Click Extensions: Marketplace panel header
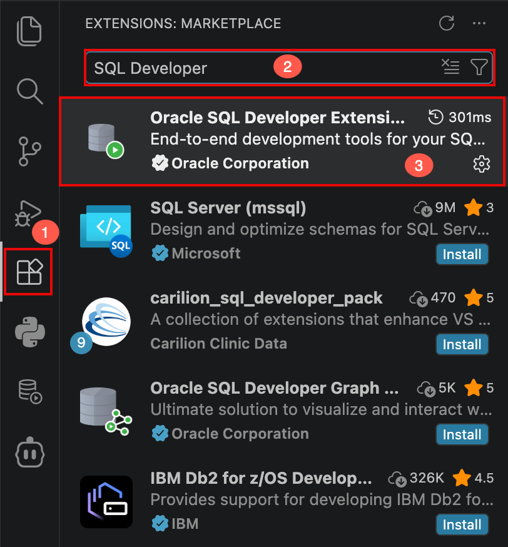This screenshot has height=547, width=508. (x=183, y=24)
